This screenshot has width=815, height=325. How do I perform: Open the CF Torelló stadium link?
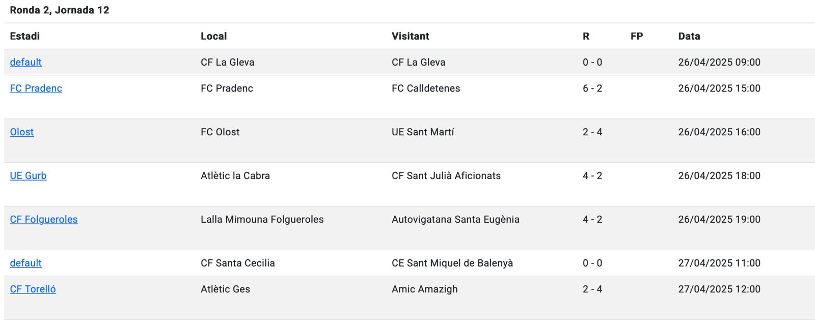(33, 289)
